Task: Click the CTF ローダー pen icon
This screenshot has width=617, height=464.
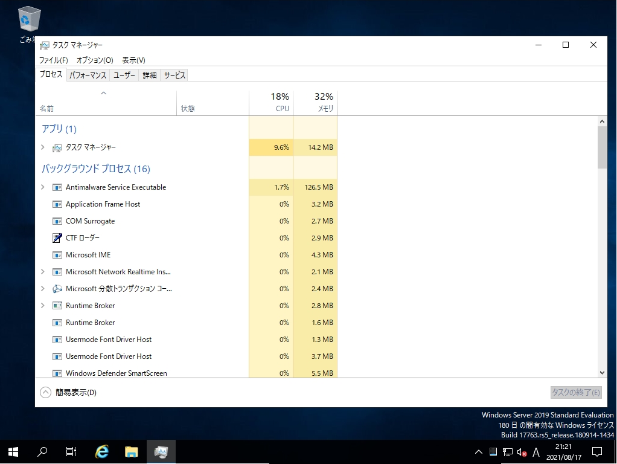Action: 57,238
